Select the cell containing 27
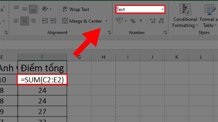The width and height of the screenshot is (218, 122). pyautogui.click(x=42, y=111)
